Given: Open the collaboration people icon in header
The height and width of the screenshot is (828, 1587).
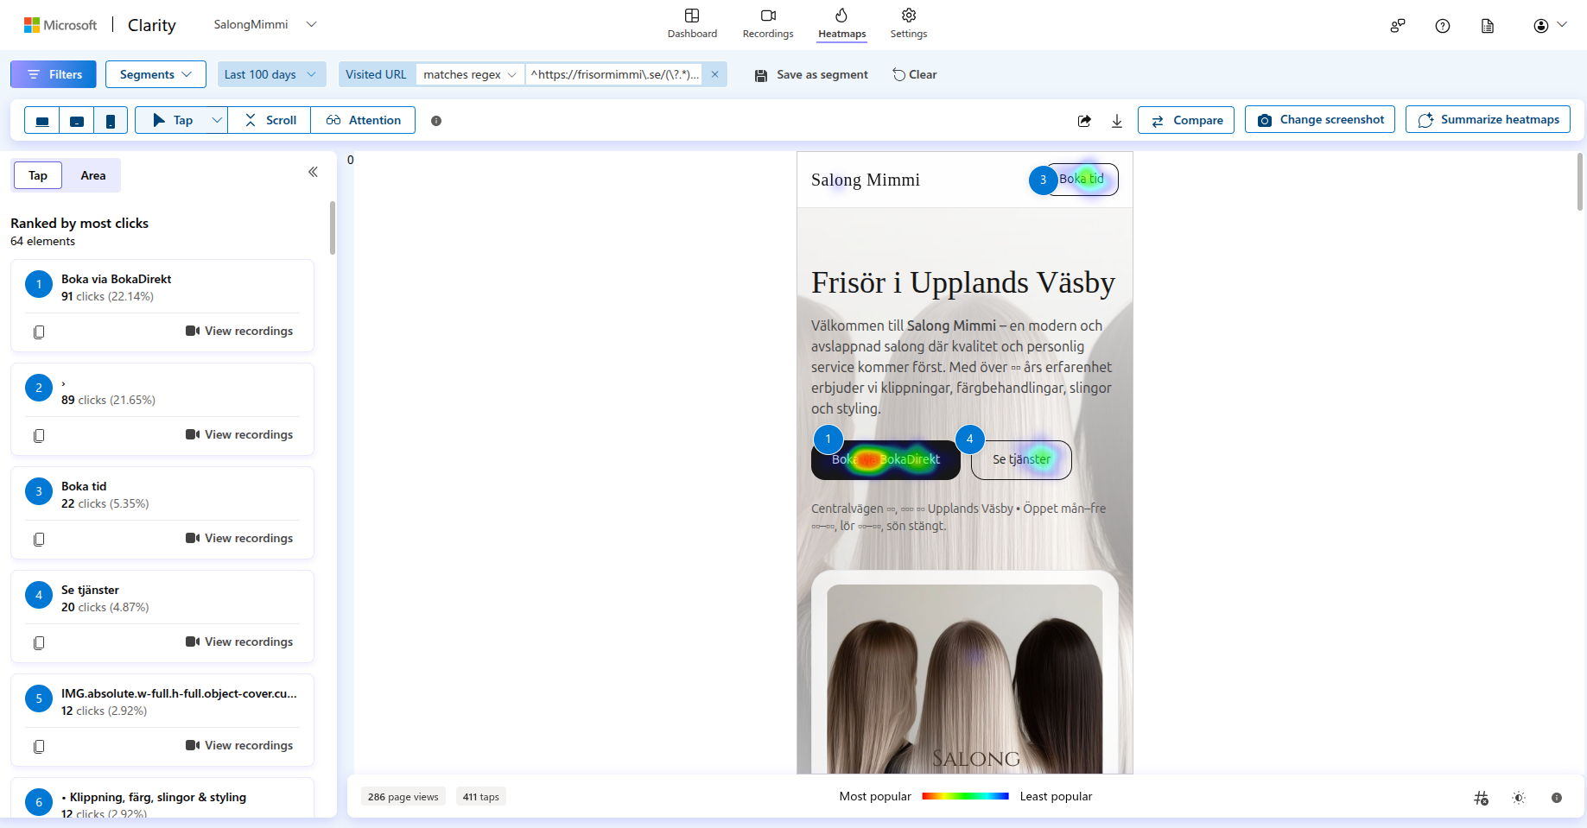Looking at the screenshot, I should [1398, 26].
